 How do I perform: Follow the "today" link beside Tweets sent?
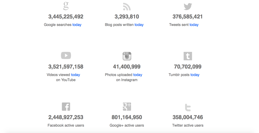point(194,25)
